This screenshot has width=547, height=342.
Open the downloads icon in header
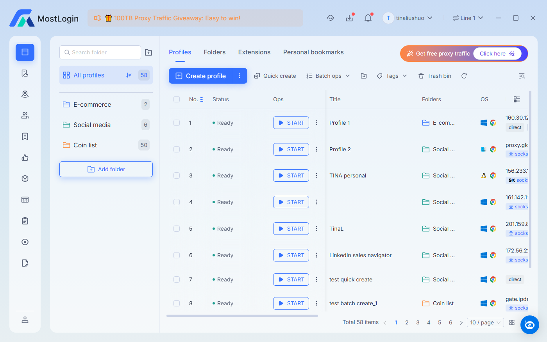(x=349, y=18)
